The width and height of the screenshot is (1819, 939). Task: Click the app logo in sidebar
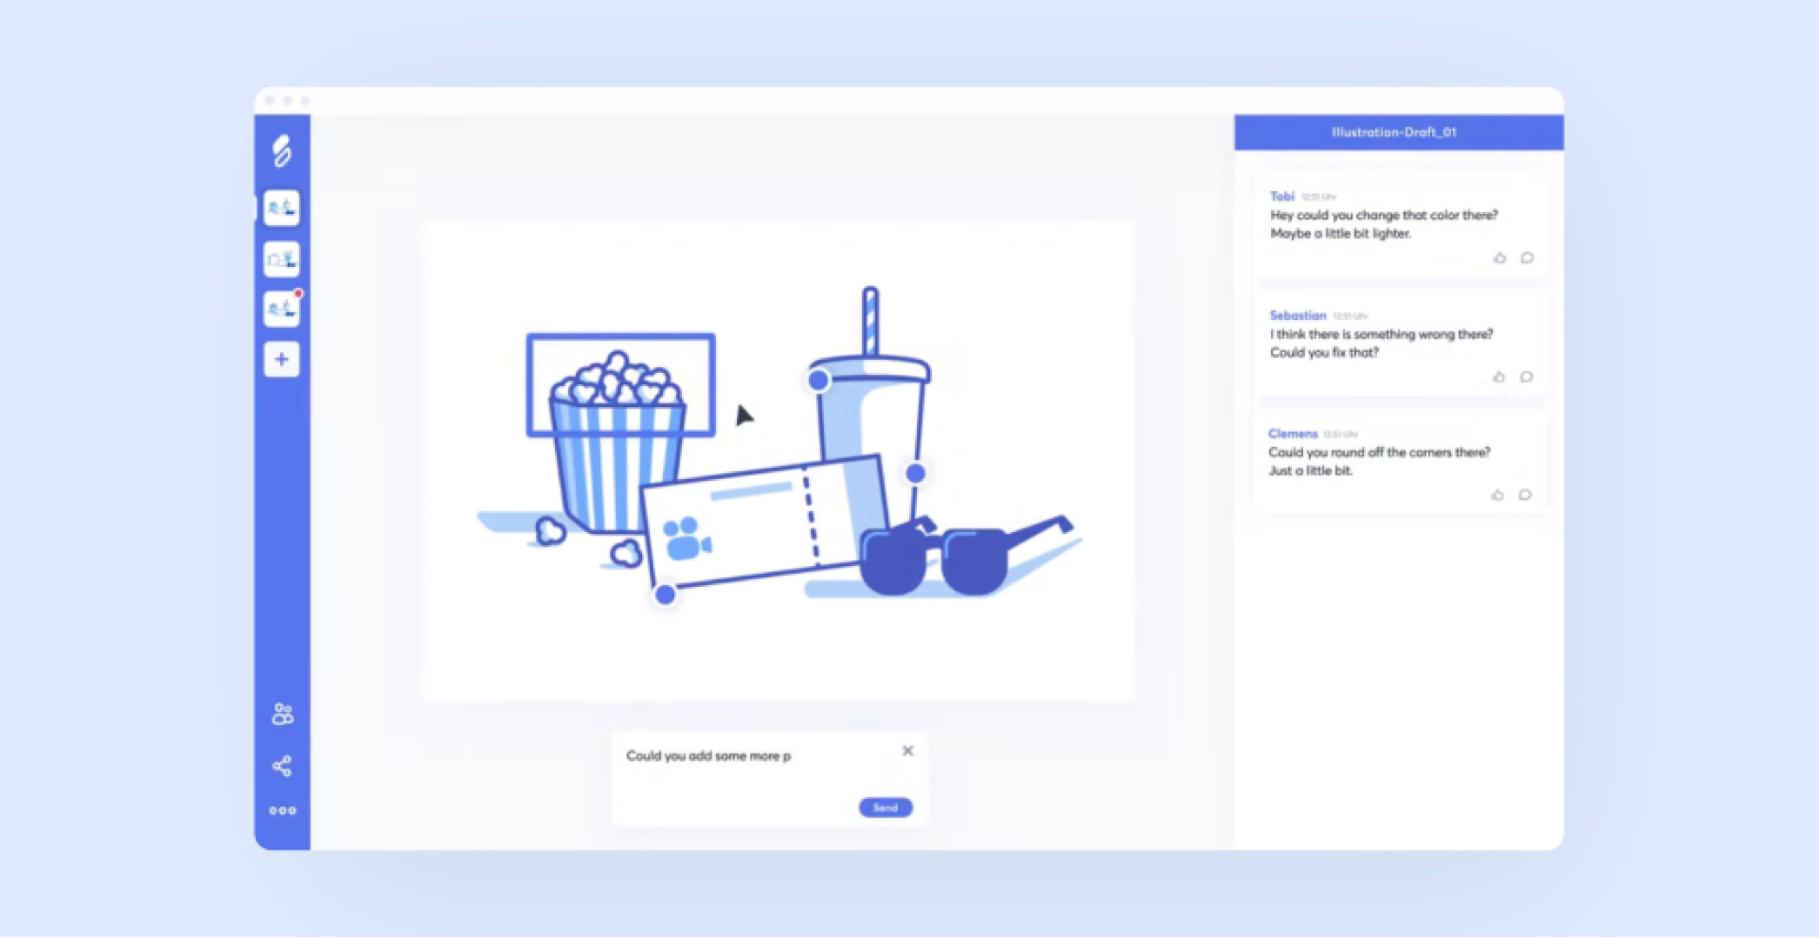[282, 151]
